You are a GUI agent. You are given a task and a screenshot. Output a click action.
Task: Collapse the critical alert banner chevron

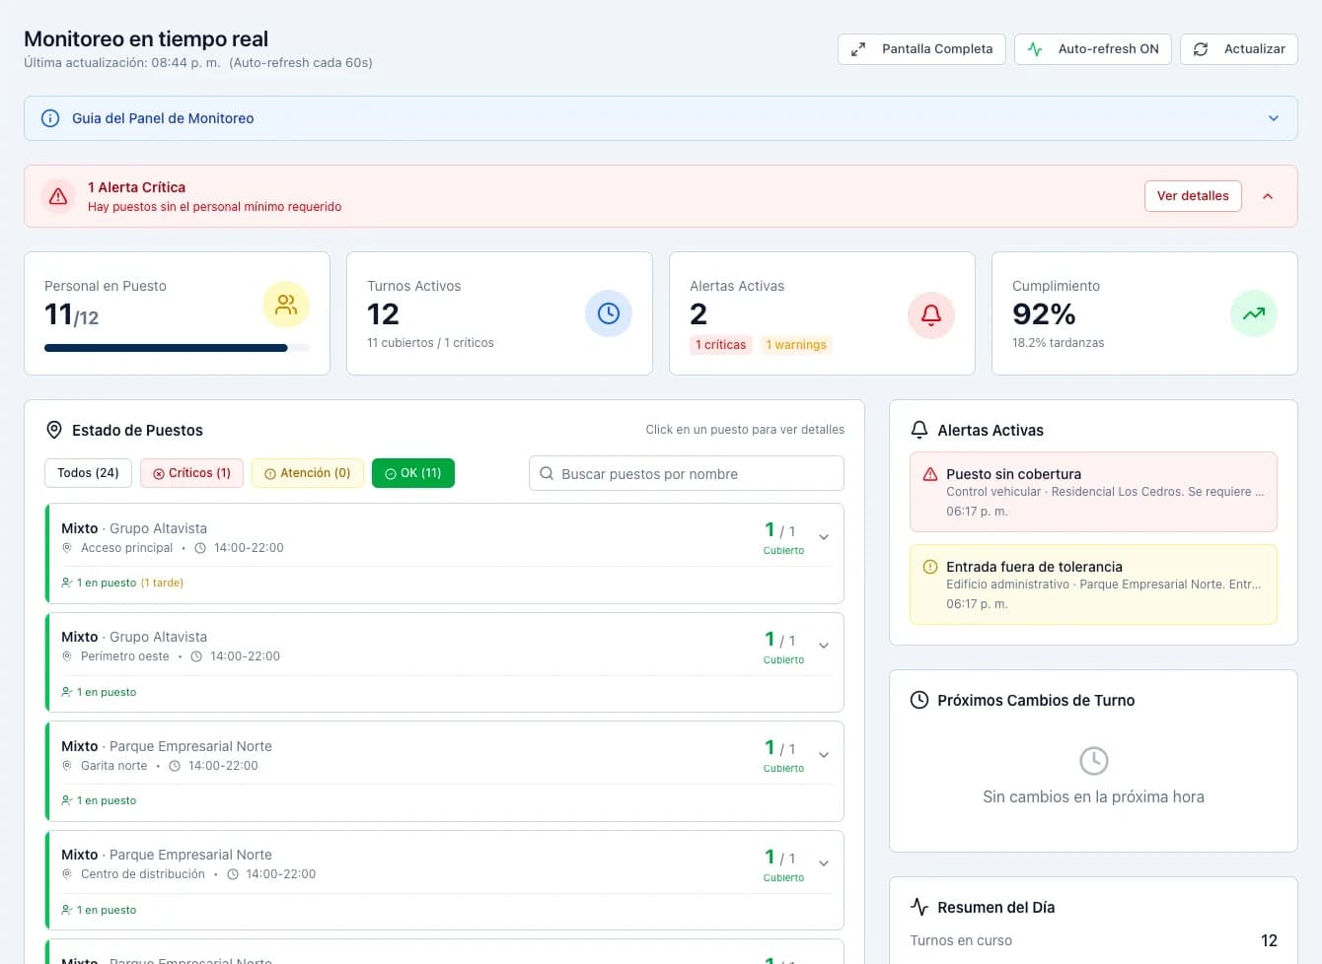click(1268, 196)
